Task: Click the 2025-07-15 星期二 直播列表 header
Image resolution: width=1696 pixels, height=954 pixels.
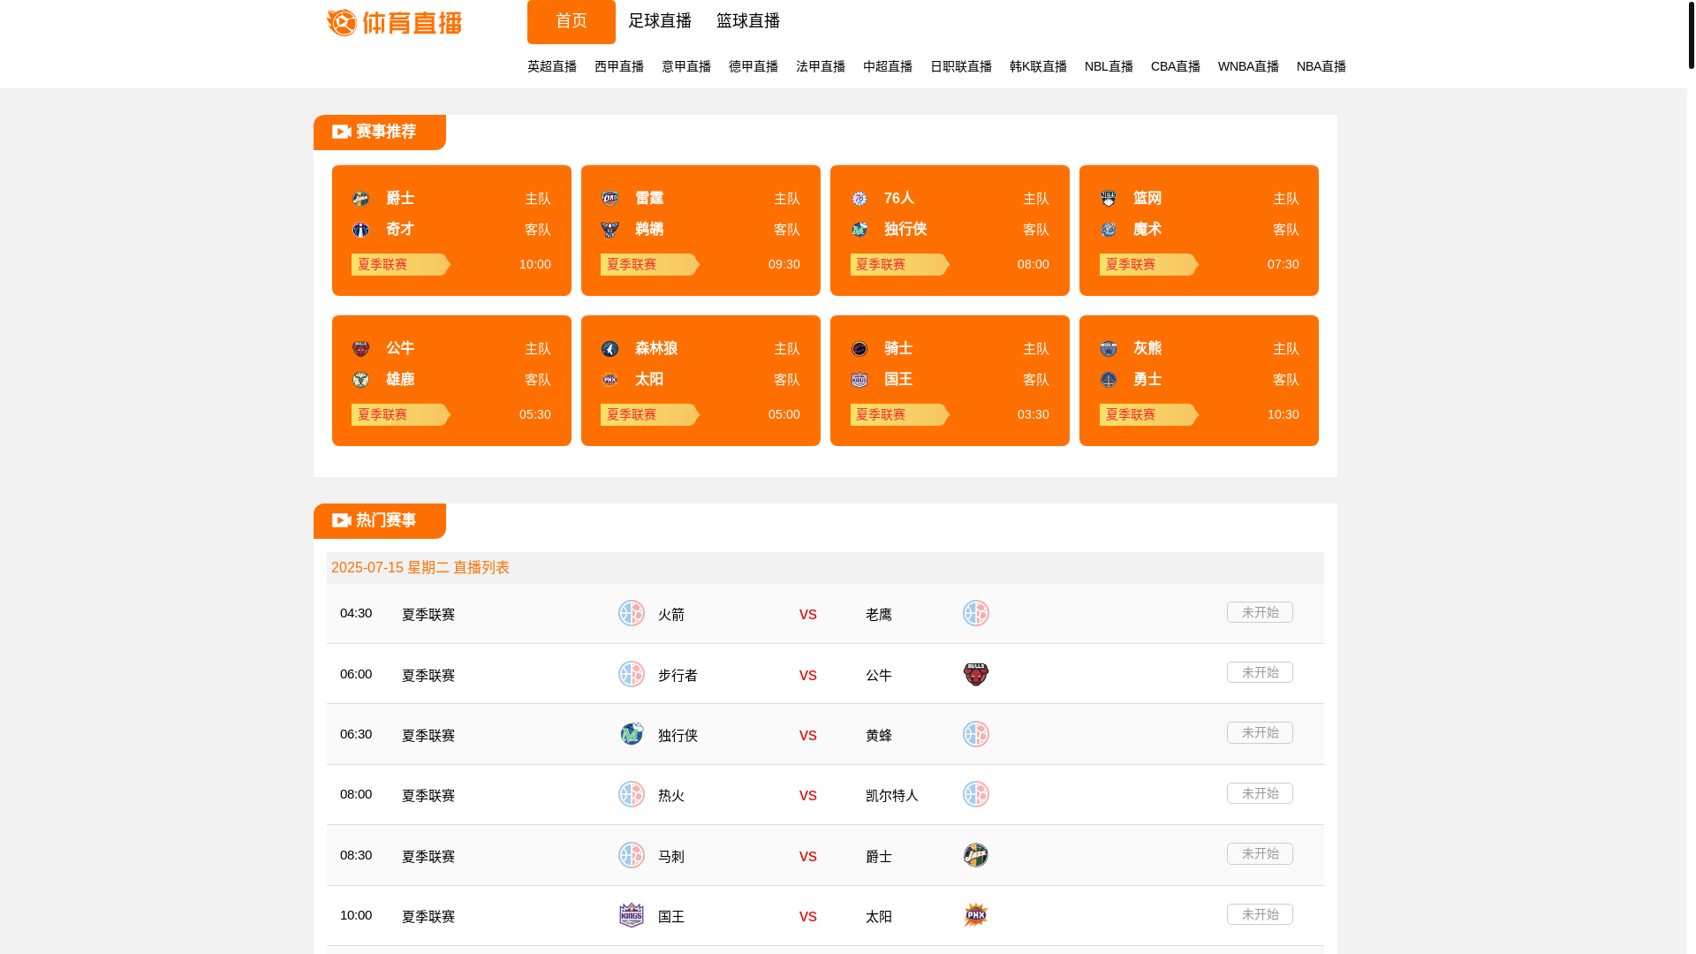Action: pos(420,568)
